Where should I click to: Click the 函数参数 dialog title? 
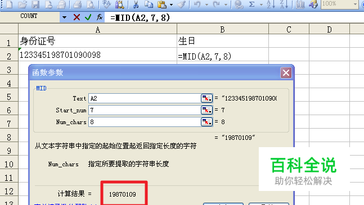click(x=48, y=72)
